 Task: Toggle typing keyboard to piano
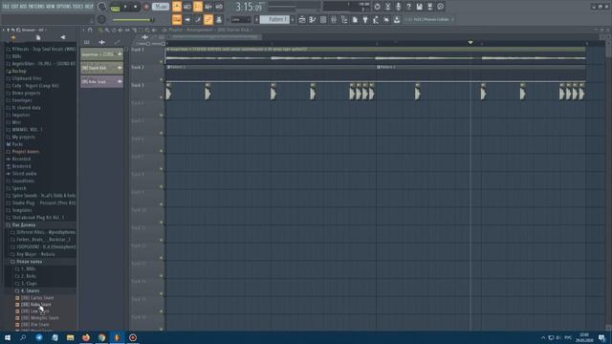(177, 19)
